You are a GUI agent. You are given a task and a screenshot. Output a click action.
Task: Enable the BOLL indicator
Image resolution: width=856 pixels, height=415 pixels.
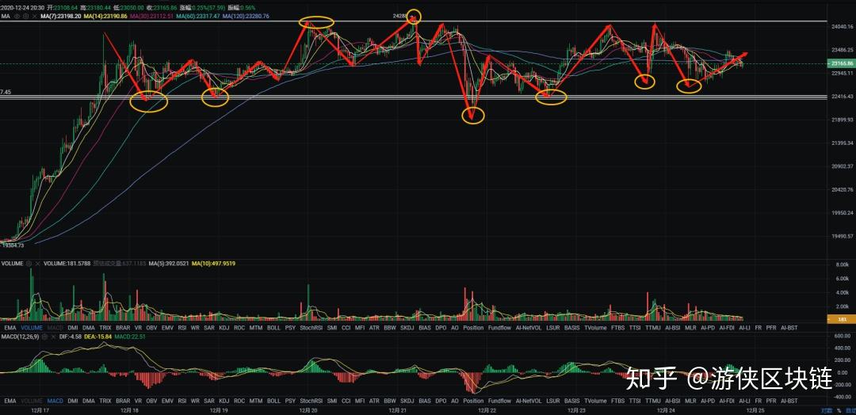point(273,327)
